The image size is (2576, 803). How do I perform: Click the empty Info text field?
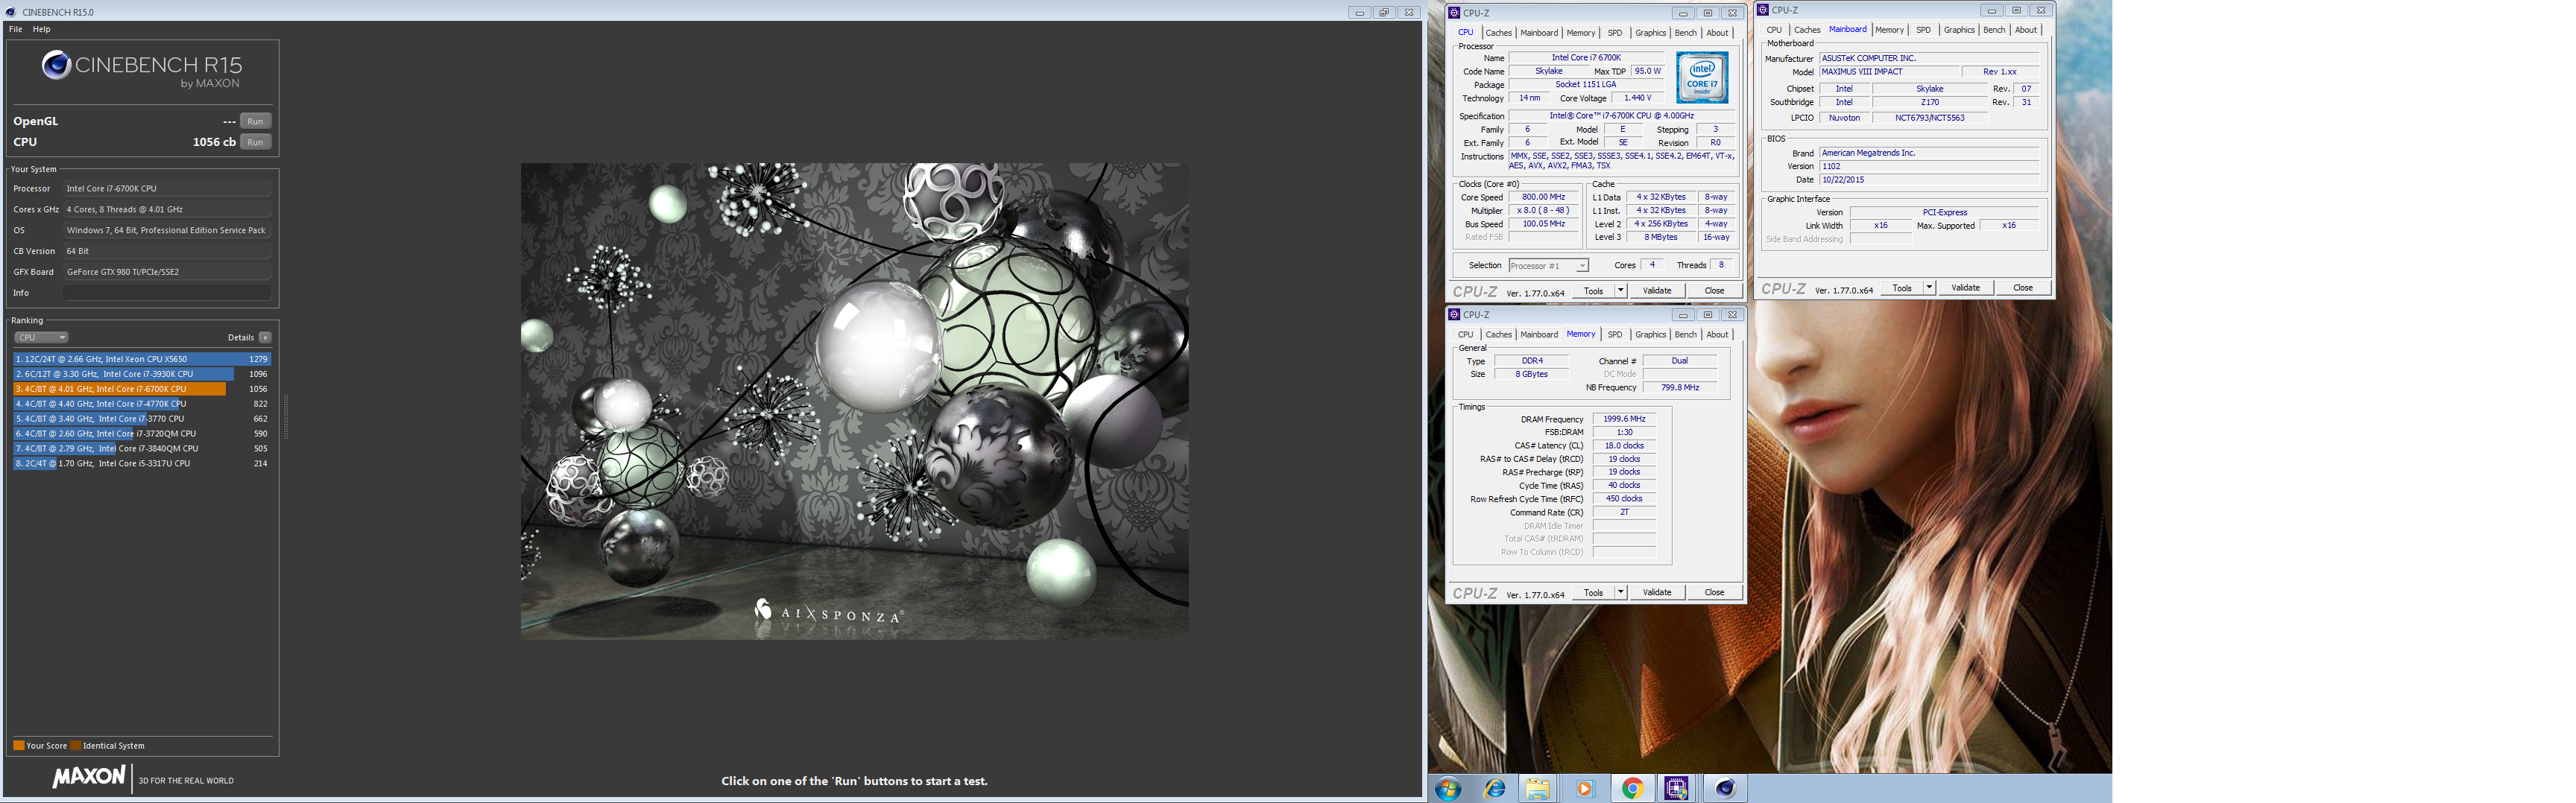click(x=166, y=293)
